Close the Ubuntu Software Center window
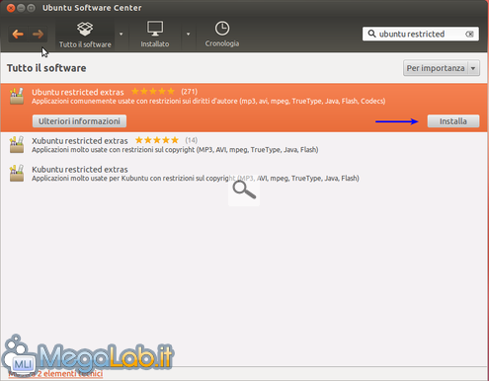This screenshot has width=489, height=381. (x=11, y=8)
